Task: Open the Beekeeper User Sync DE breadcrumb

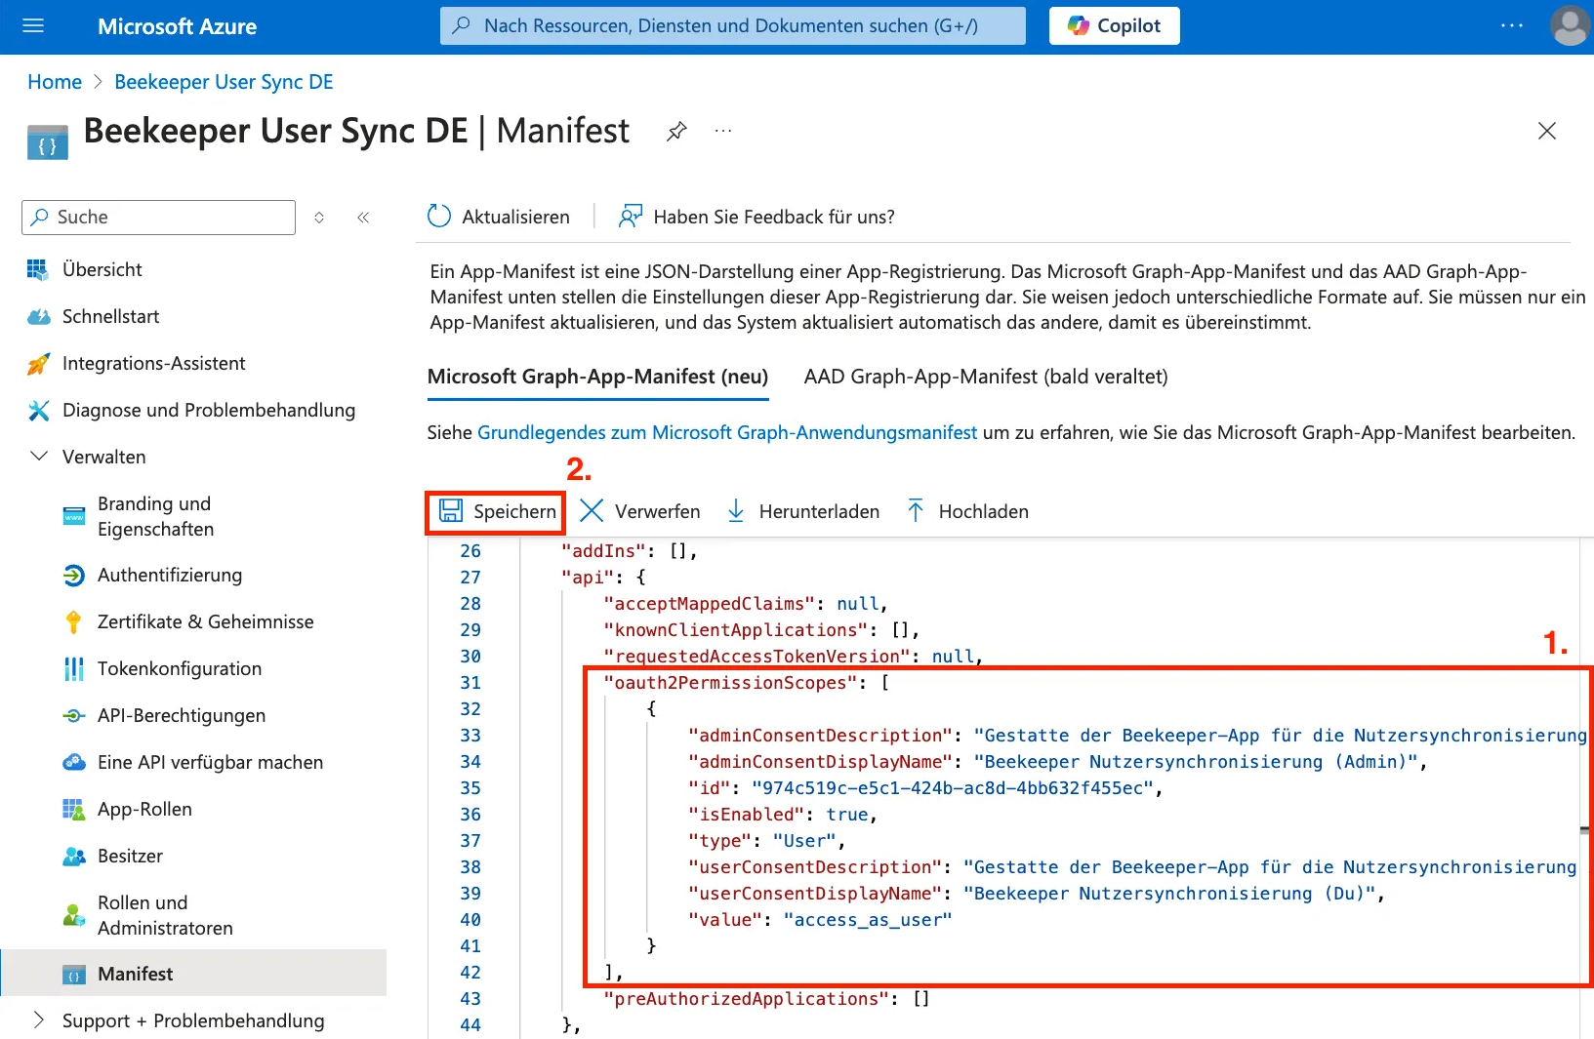Action: [224, 82]
